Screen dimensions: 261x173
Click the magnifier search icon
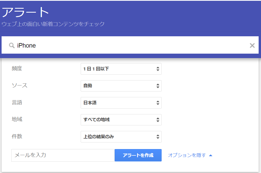tap(12, 45)
